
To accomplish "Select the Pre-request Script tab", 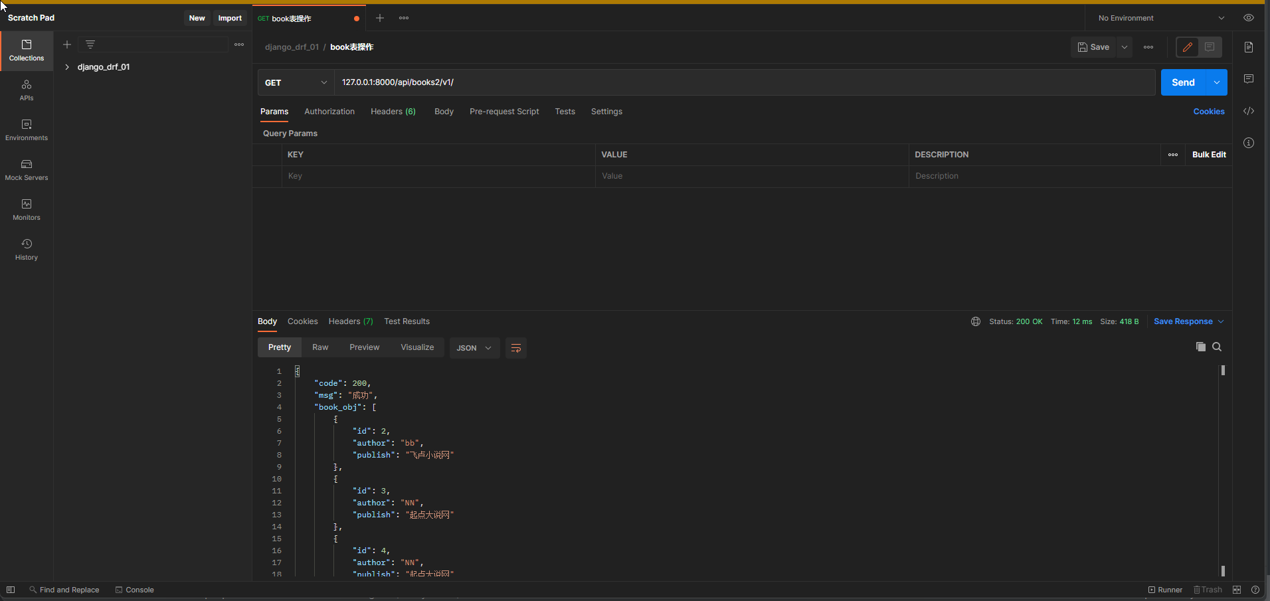I will pos(504,112).
